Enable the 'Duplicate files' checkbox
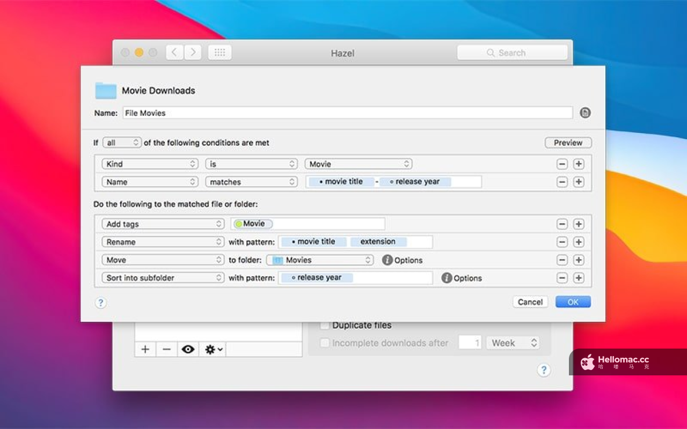This screenshot has width=687, height=429. tap(324, 325)
